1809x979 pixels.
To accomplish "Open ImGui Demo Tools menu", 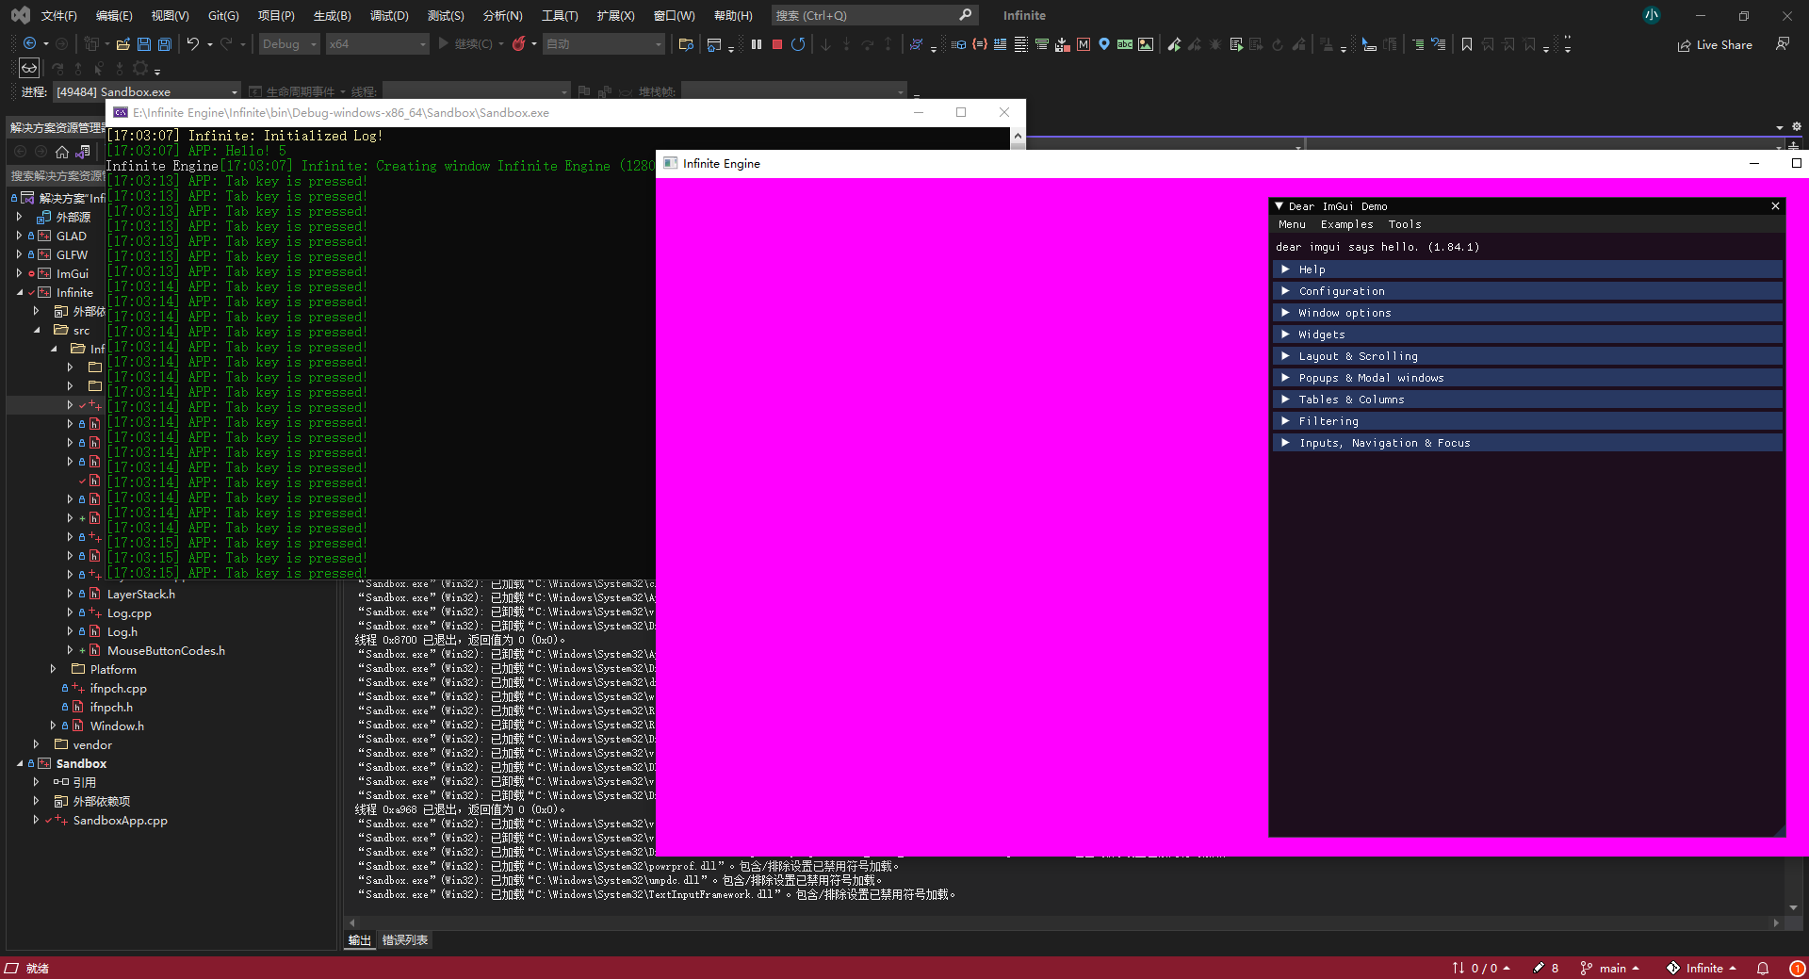I will click(x=1404, y=224).
